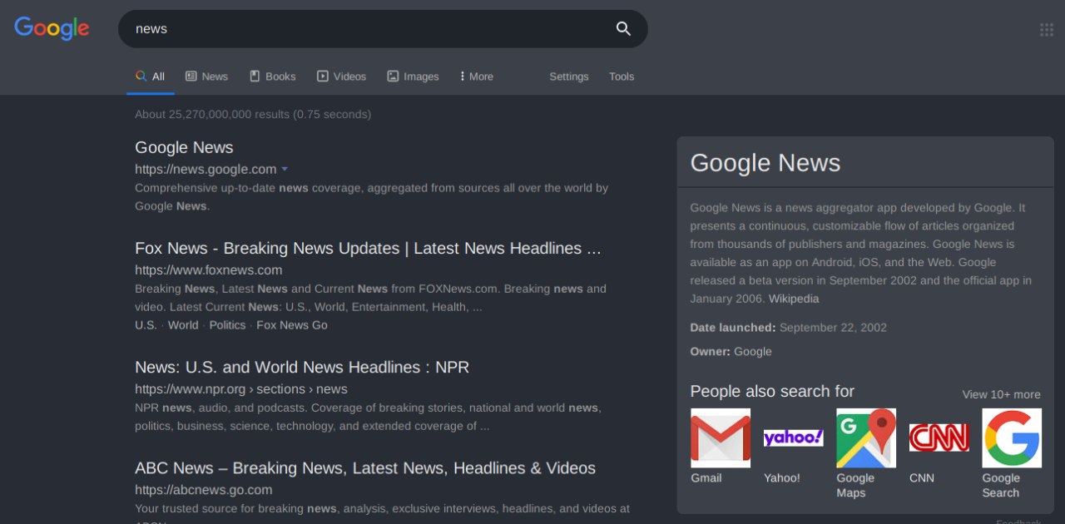Open the More search options menu
Image resolution: width=1065 pixels, height=524 pixels.
pos(477,77)
